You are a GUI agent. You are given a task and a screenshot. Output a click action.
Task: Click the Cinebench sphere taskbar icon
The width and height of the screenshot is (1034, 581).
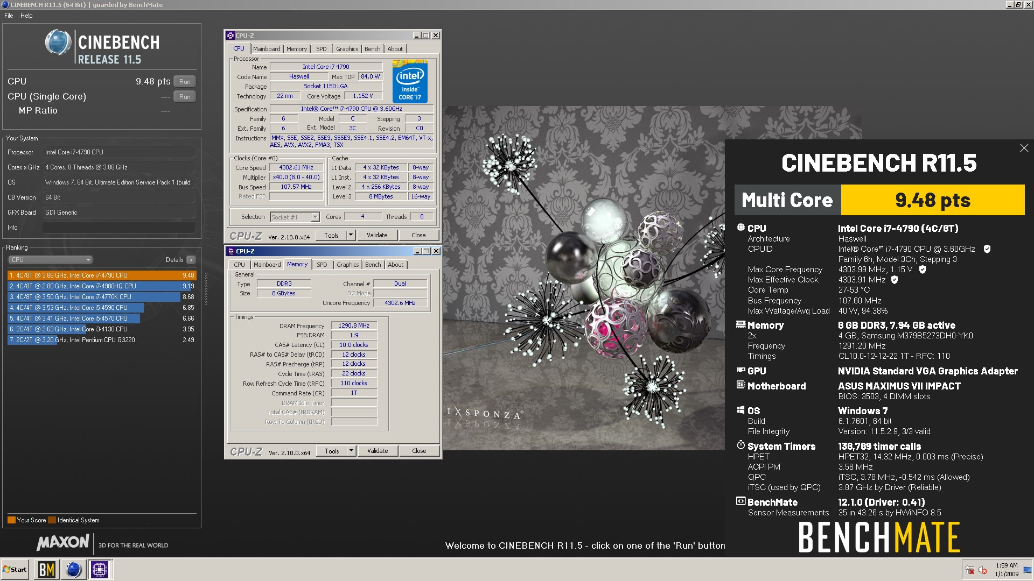pyautogui.click(x=73, y=569)
